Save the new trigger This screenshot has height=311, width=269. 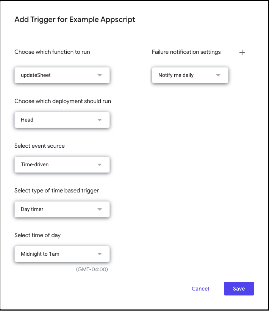click(x=239, y=289)
